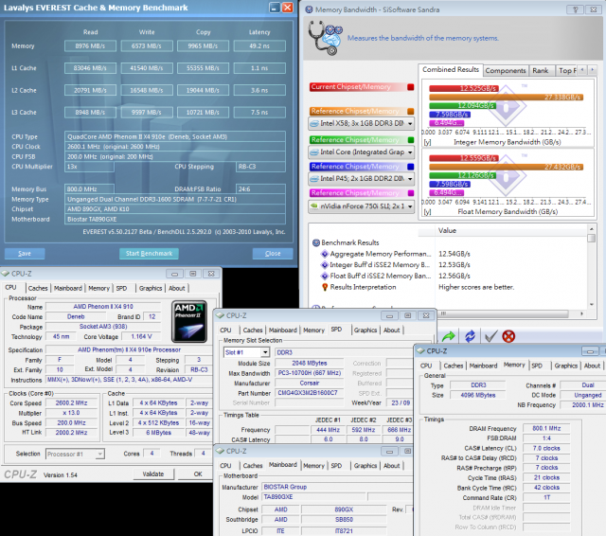Switch to Components tab in Sandra
This screenshot has height=536, width=606.
click(506, 71)
